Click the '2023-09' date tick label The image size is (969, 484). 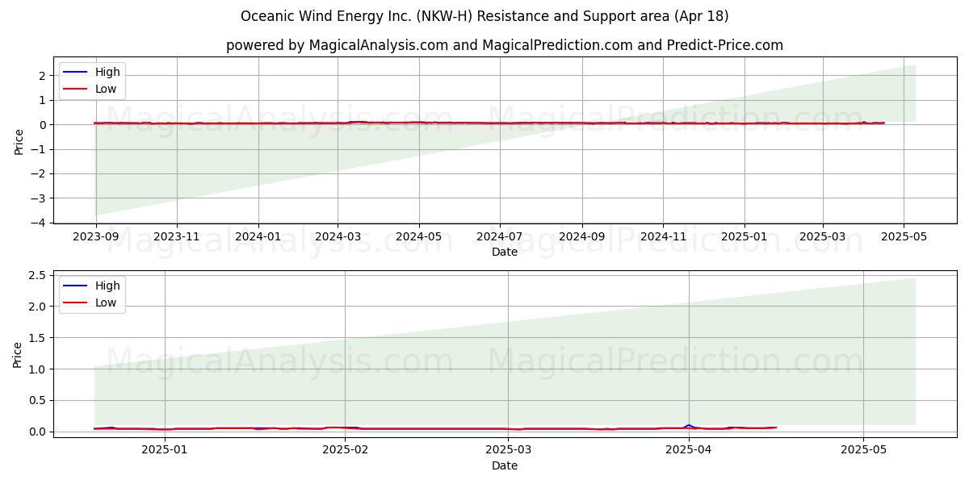coord(96,237)
